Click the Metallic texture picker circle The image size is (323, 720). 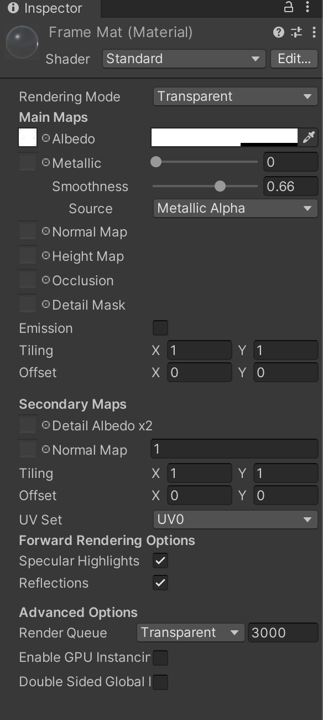click(x=46, y=163)
